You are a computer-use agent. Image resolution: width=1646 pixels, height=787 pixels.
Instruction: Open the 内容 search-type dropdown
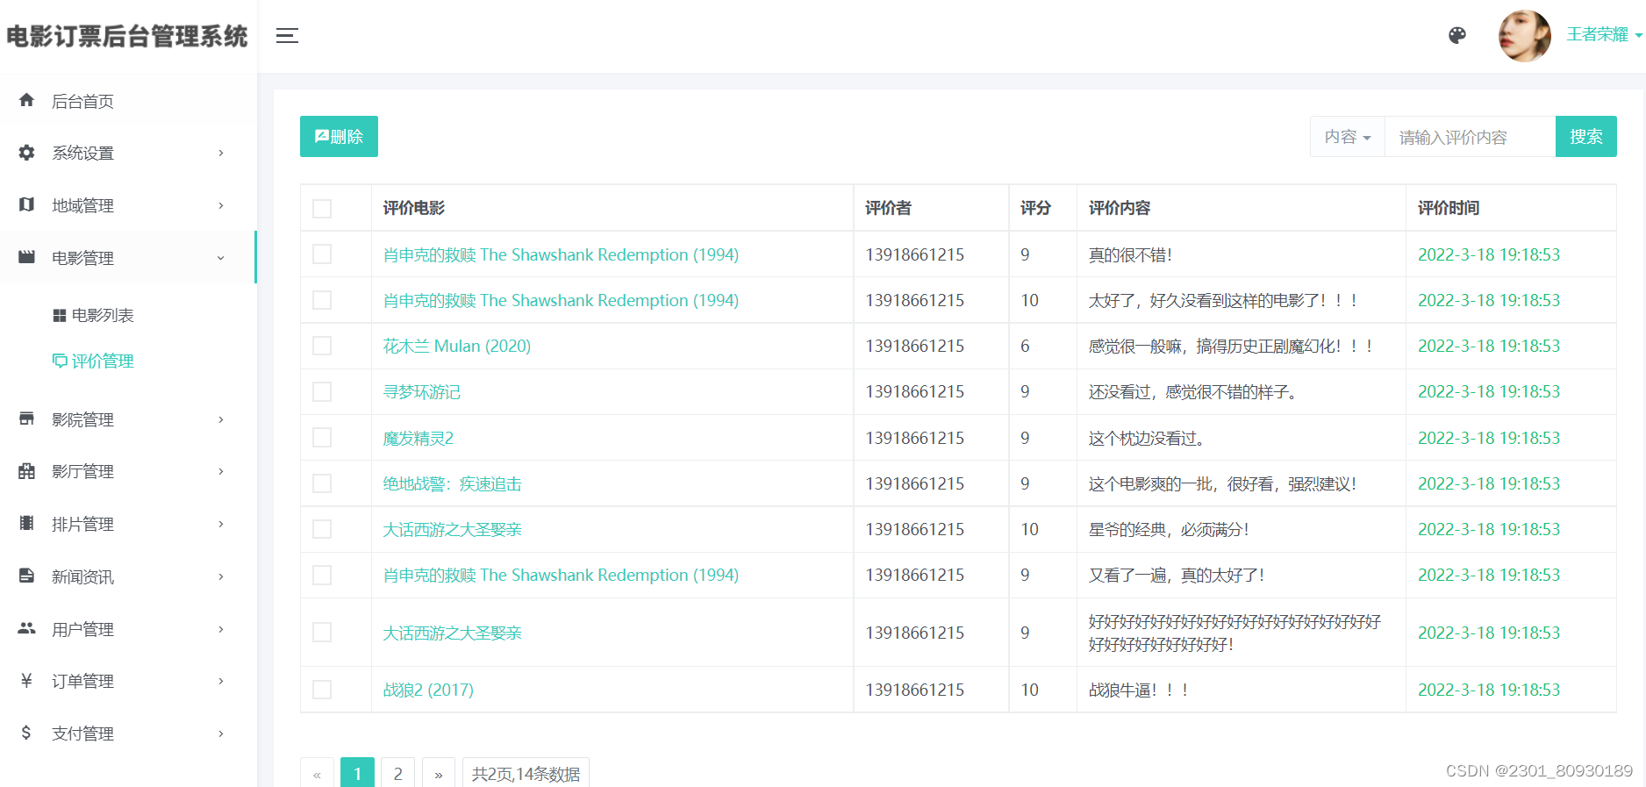[x=1348, y=137]
